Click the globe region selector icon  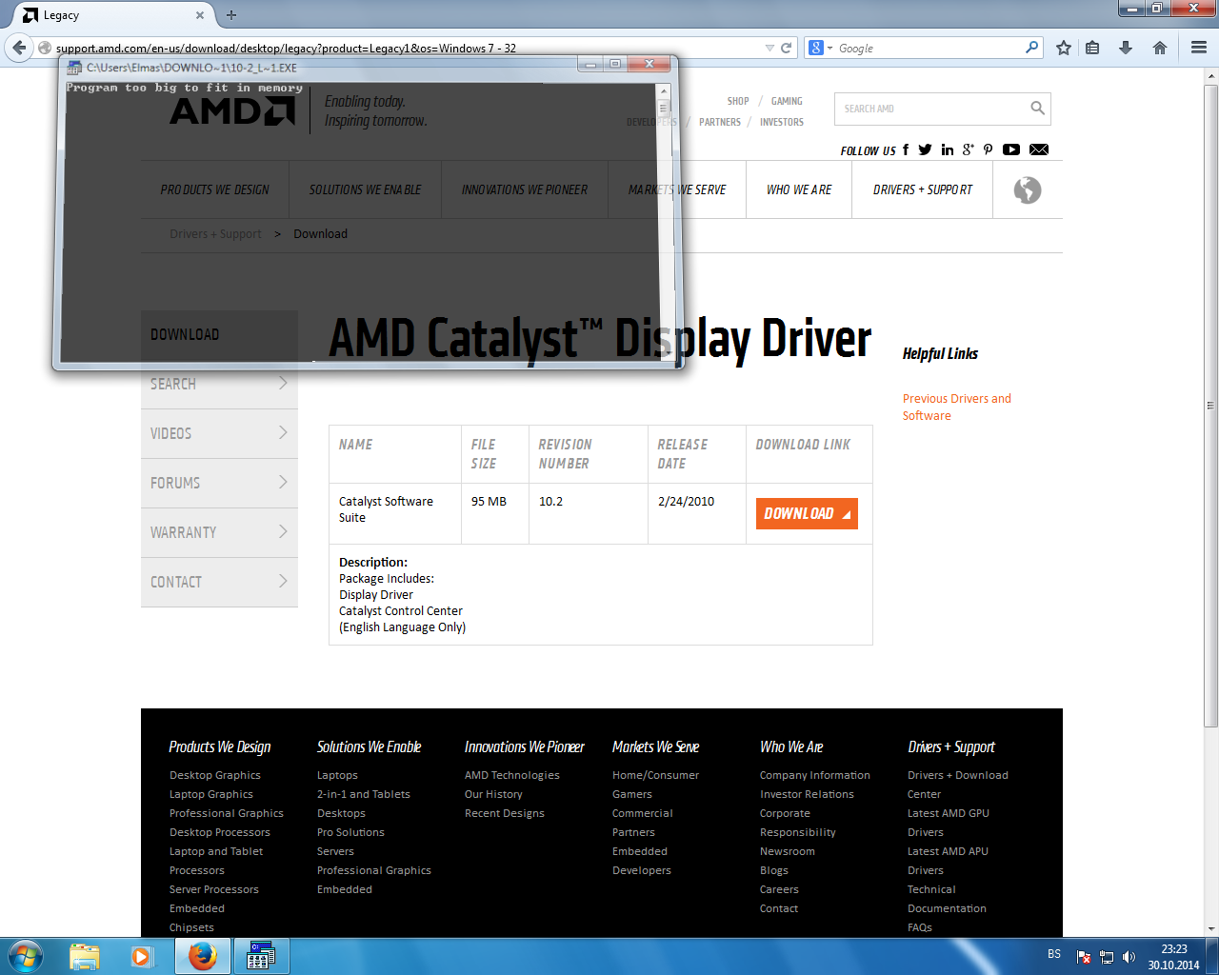tap(1027, 189)
